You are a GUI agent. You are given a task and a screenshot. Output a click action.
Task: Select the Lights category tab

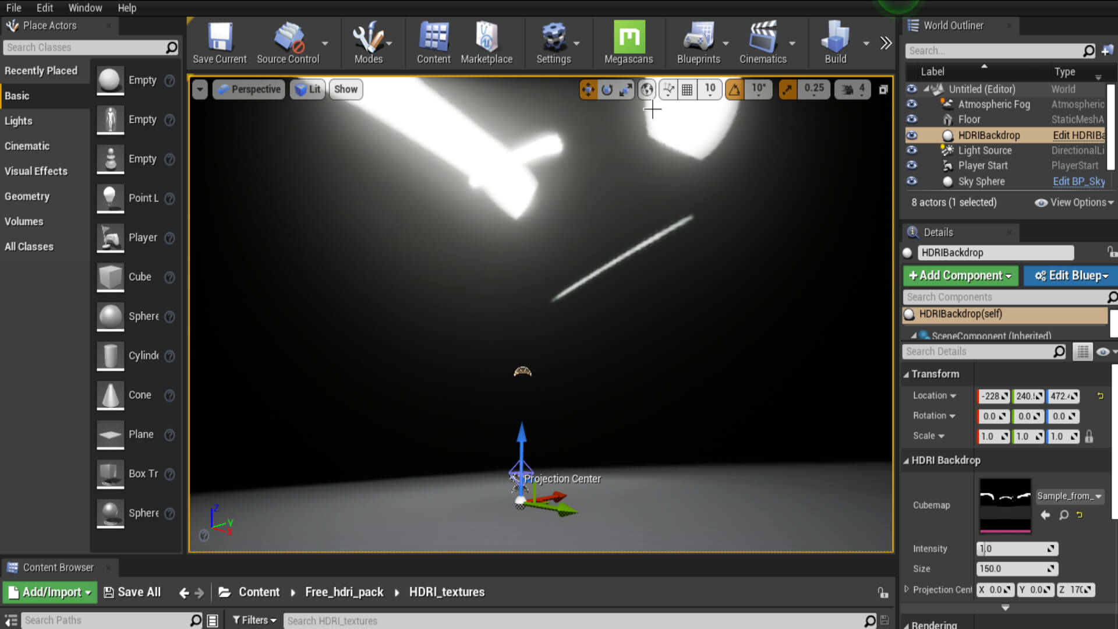coord(19,121)
